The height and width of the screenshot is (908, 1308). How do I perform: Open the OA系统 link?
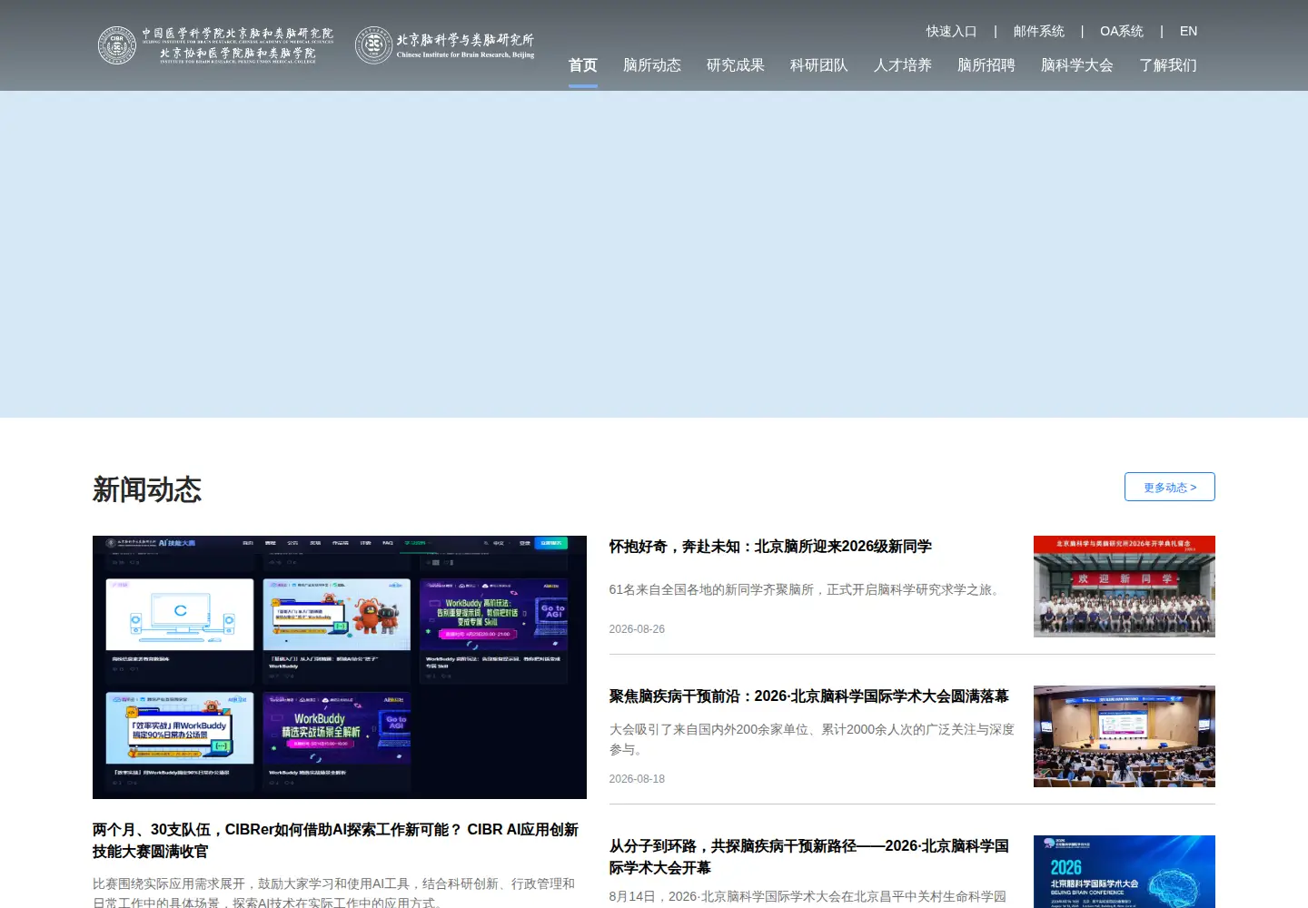[x=1122, y=31]
